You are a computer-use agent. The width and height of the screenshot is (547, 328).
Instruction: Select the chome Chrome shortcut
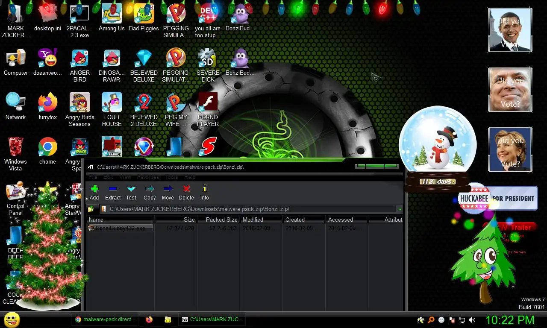pyautogui.click(x=47, y=151)
